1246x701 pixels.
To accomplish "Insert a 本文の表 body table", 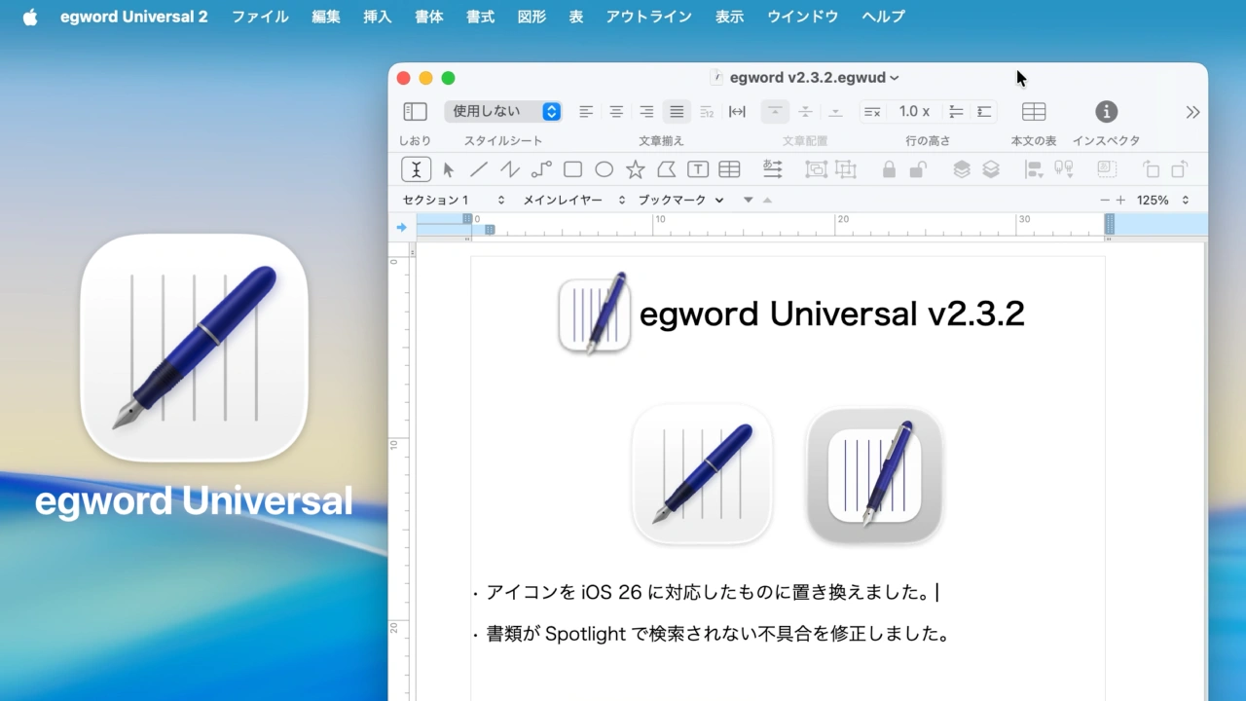I will click(x=1034, y=112).
